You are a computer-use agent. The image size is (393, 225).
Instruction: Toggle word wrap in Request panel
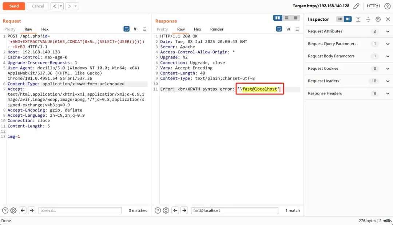tap(127, 29)
